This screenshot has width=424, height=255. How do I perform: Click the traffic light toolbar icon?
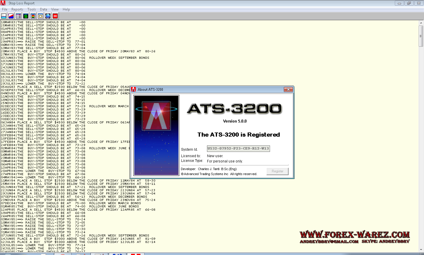[x=33, y=16]
